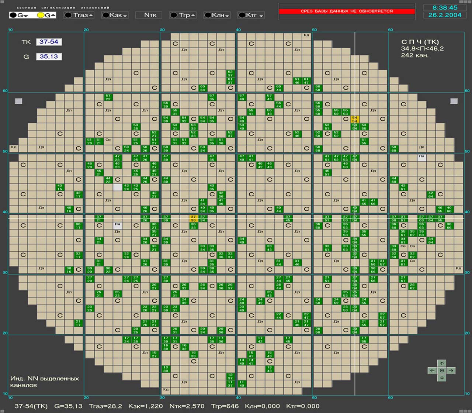This screenshot has width=472, height=413.
Task: Select the green channel cell 50/60
Action: (394, 149)
